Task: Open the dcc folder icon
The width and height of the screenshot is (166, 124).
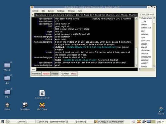Action: pyautogui.click(x=7, y=78)
